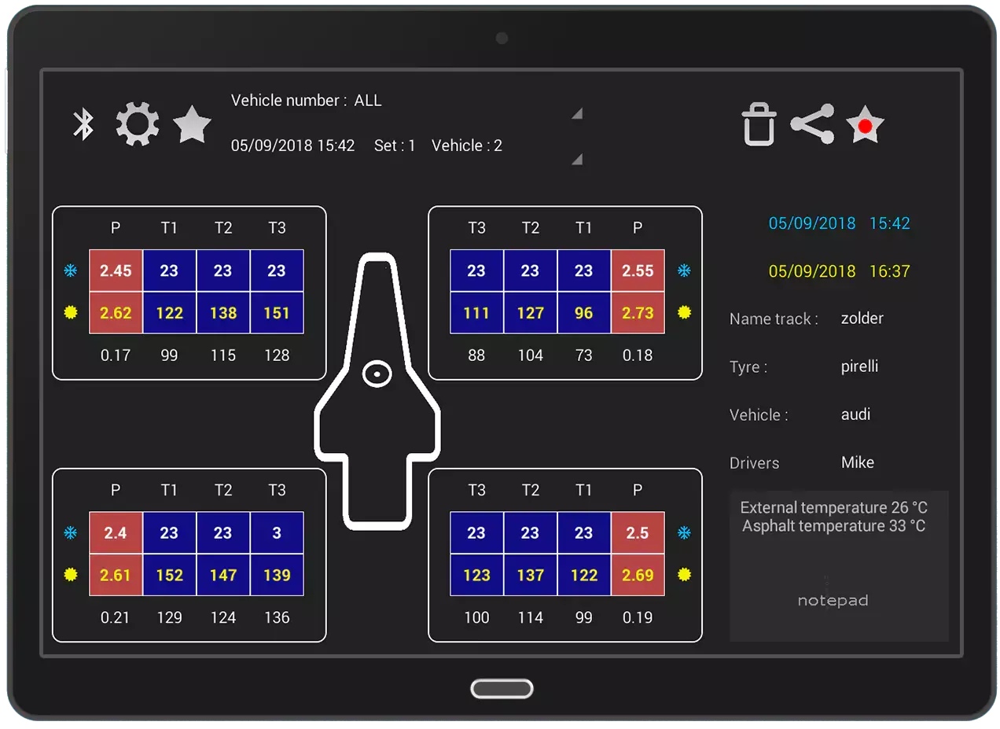Edit the tyre field pirelli

tap(859, 366)
